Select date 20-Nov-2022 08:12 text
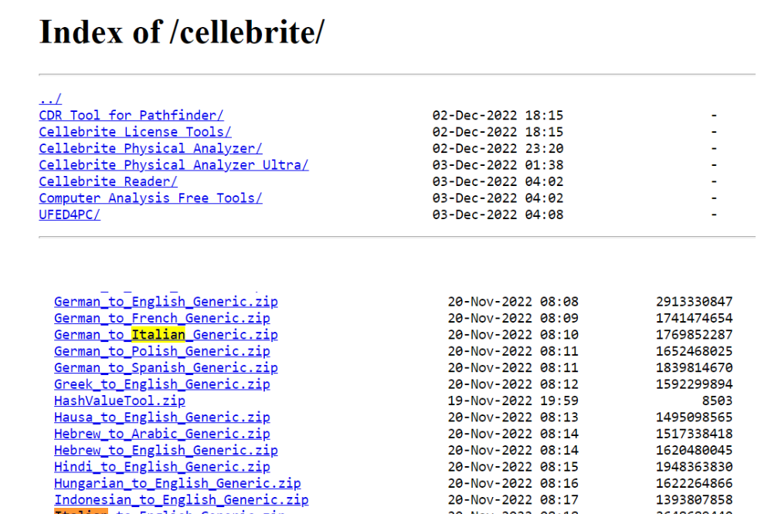Viewport: 761px width, 514px height. 513,384
